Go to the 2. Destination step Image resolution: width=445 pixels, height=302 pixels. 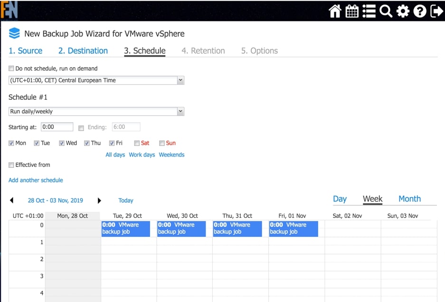pos(83,51)
